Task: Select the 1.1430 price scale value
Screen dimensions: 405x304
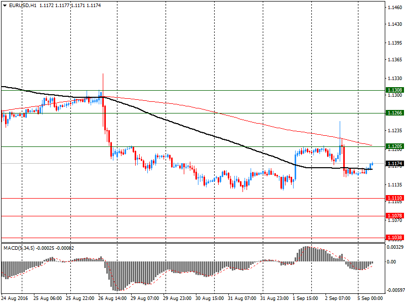Action: click(x=395, y=24)
